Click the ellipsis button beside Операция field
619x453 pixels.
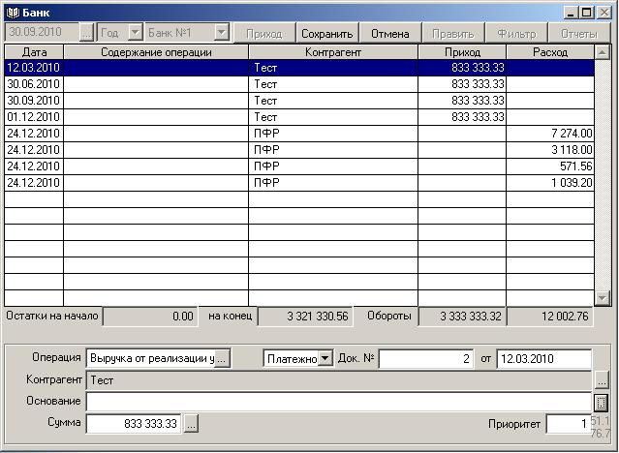point(221,358)
